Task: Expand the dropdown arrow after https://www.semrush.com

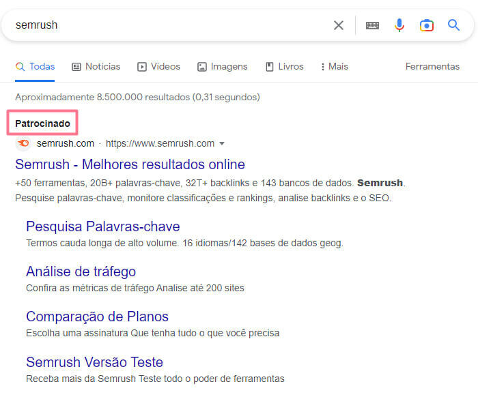Action: pyautogui.click(x=222, y=143)
